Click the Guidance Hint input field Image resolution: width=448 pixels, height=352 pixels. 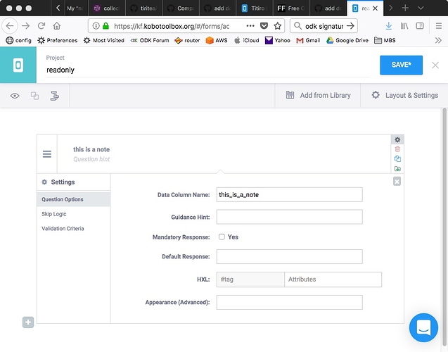pyautogui.click(x=289, y=217)
